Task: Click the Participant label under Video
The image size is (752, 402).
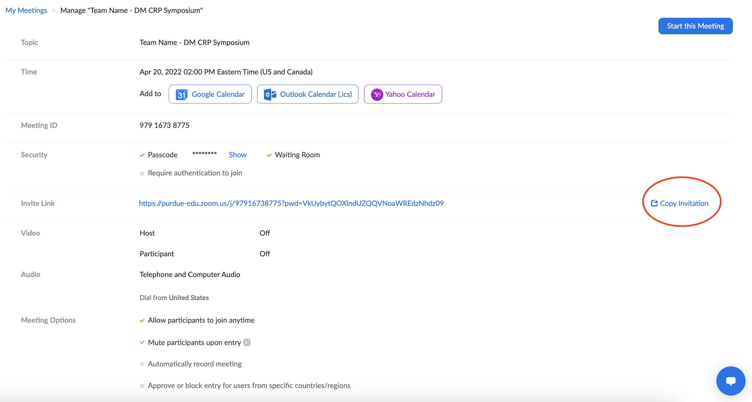Action: pyautogui.click(x=157, y=254)
